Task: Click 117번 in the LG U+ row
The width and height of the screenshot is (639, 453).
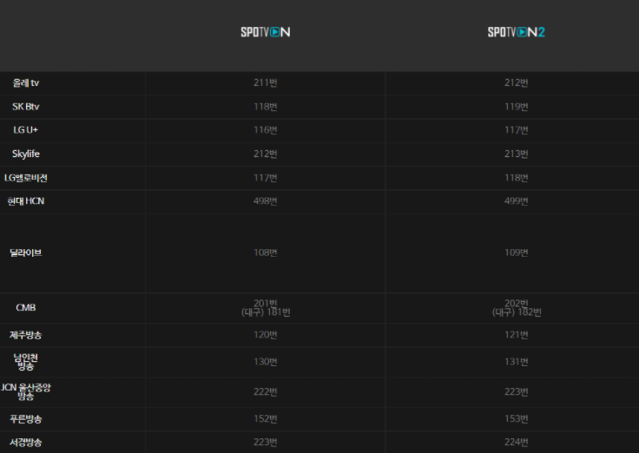Action: [516, 130]
